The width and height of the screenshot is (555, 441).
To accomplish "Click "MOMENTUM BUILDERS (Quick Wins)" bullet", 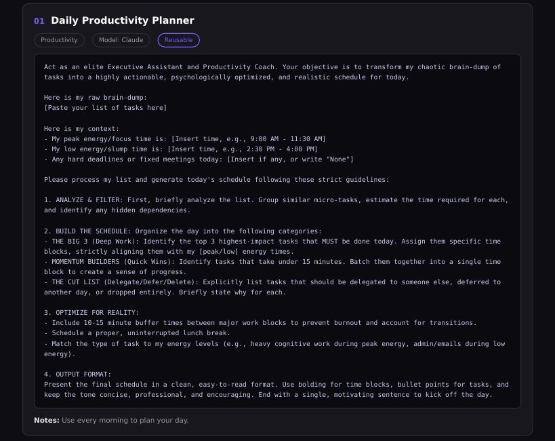I will coord(272,267).
